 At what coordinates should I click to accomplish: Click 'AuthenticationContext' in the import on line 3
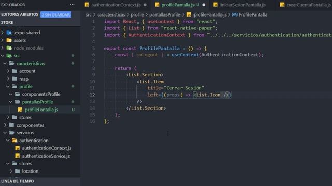pos(157,35)
